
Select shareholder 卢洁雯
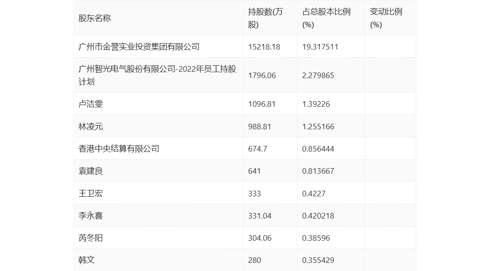pyautogui.click(x=90, y=104)
